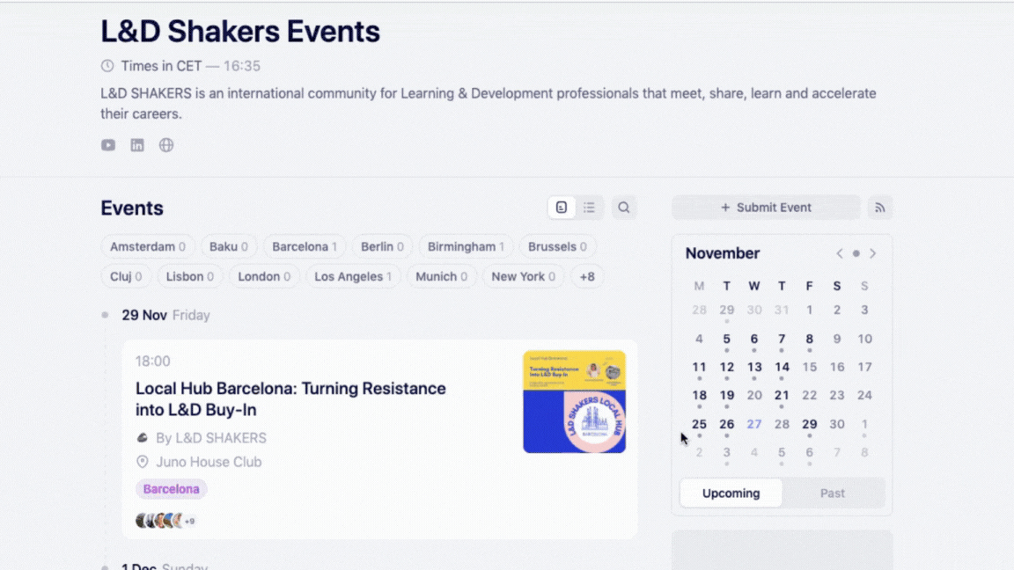
Task: Click the Juno House Club location
Action: pyautogui.click(x=209, y=462)
